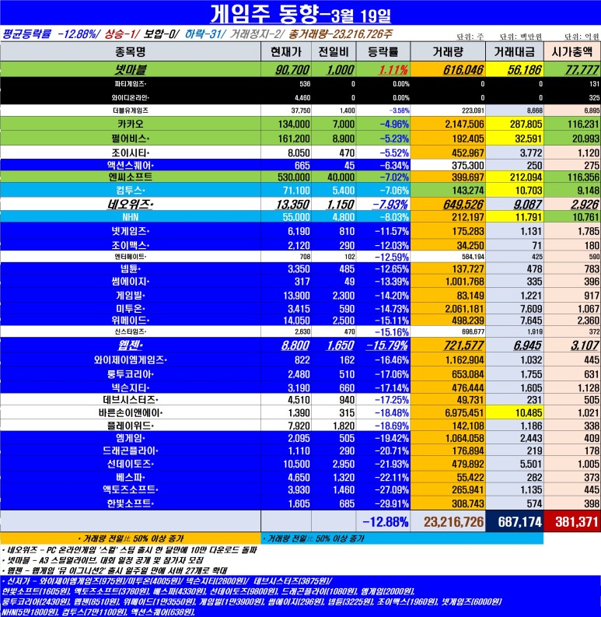Select the 펄어비스 stock name
Viewport: 601px width, 617px height.
click(130, 138)
